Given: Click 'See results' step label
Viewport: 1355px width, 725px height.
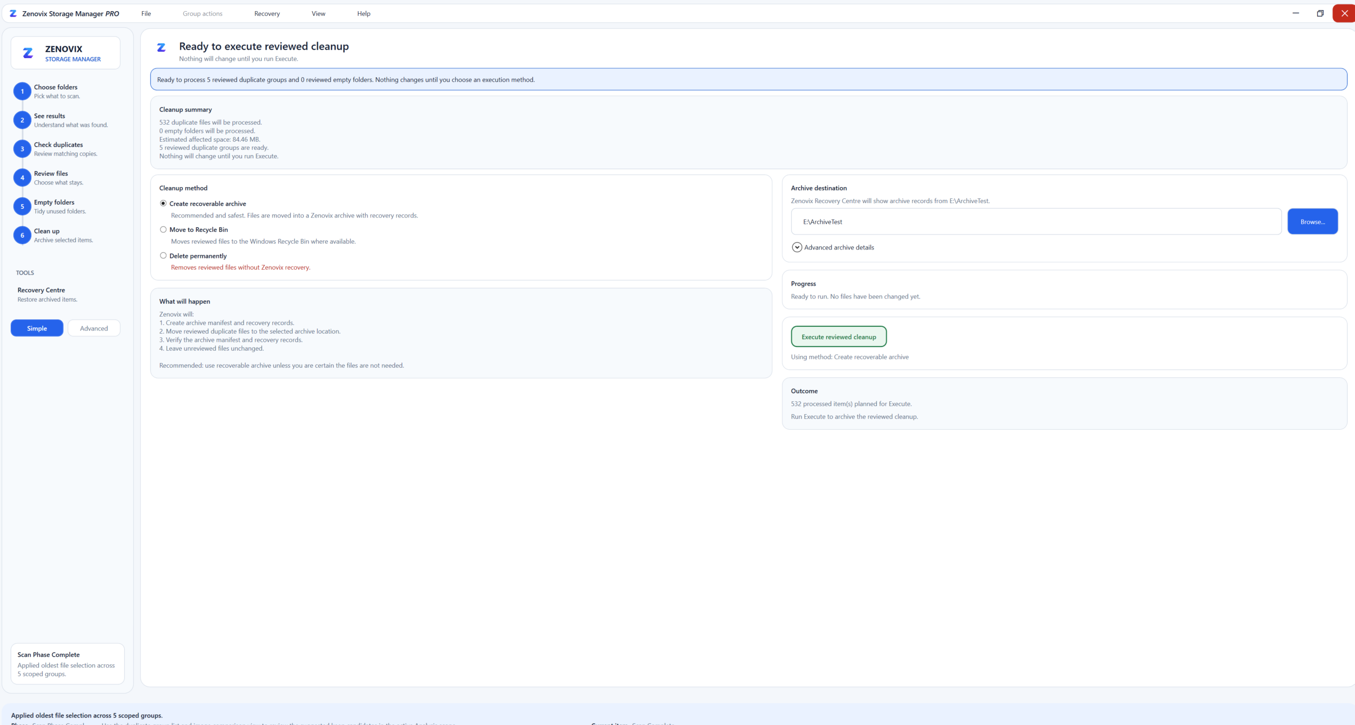Looking at the screenshot, I should (x=50, y=116).
